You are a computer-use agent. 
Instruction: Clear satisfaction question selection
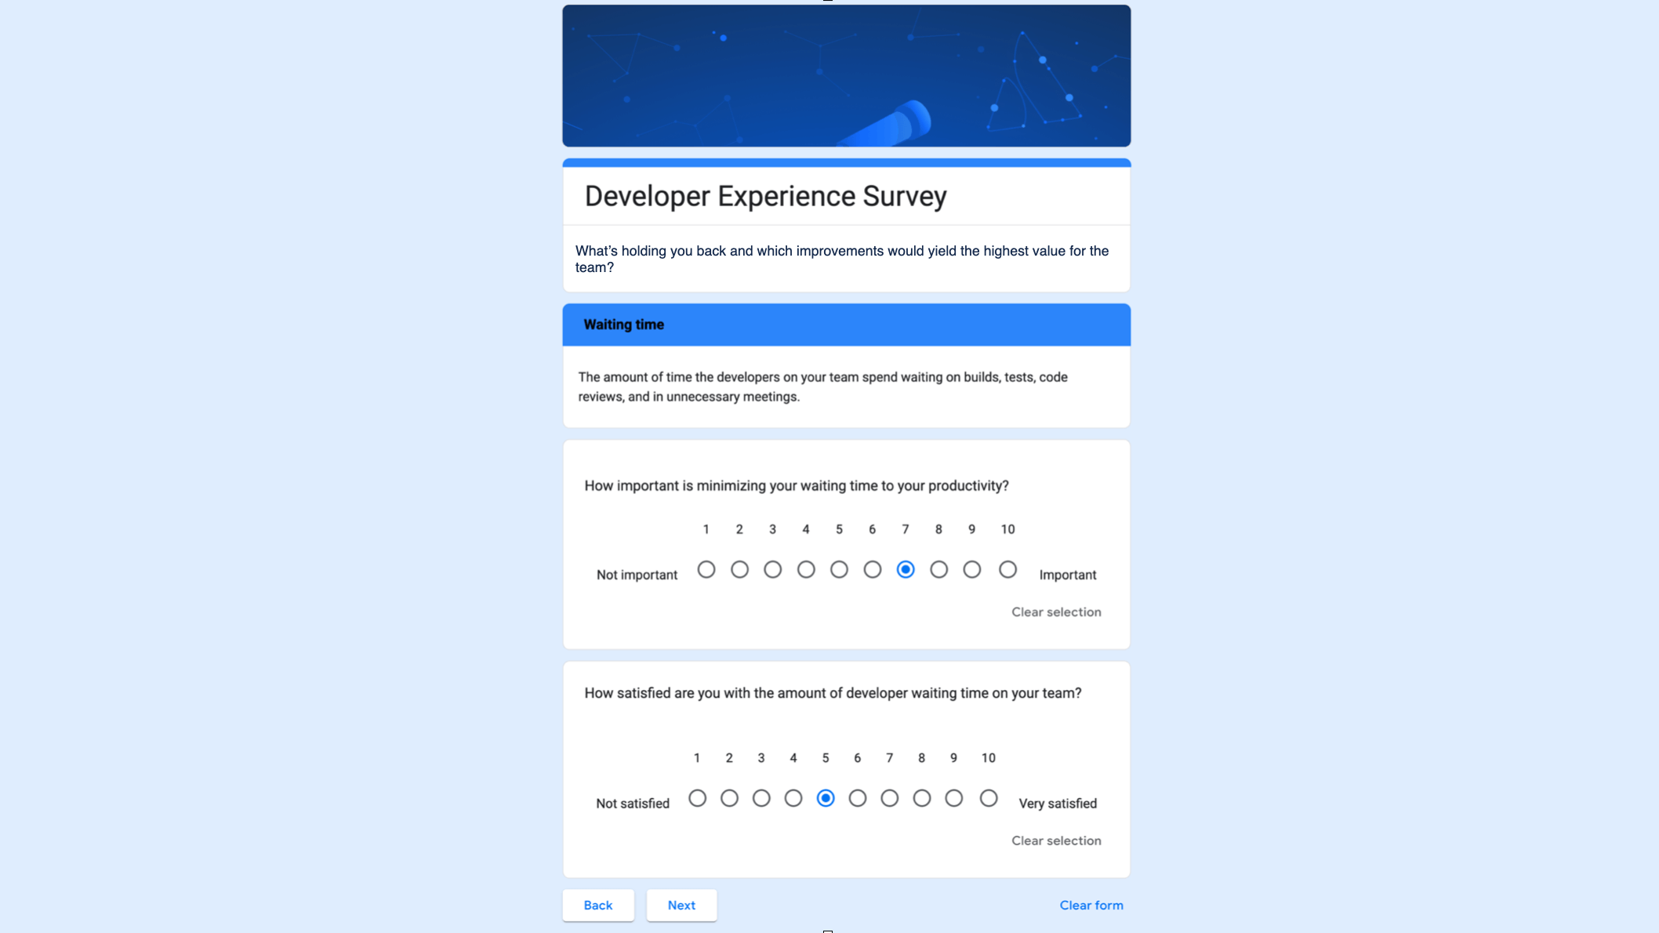1056,840
